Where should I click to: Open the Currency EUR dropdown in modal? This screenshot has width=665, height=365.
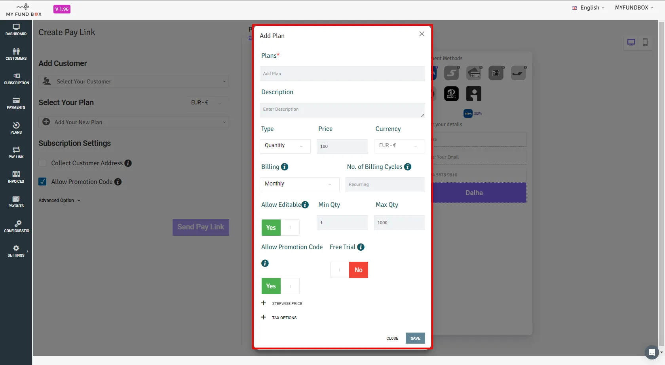(399, 146)
